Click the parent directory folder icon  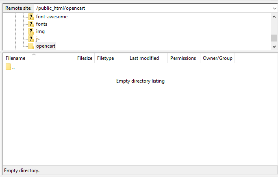8,67
